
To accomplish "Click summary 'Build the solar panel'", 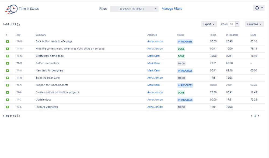I will pos(48,78).
